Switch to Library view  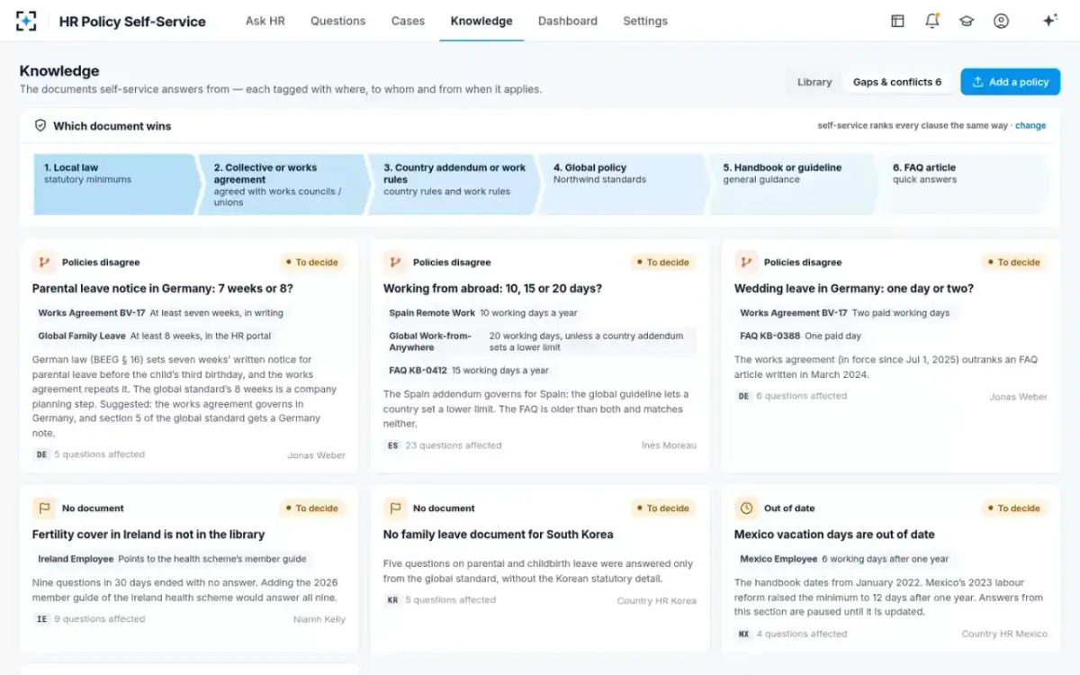[814, 82]
